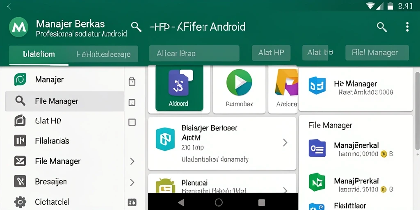Click the Wi-Fi status icon
The width and height of the screenshot is (420, 210).
point(370,6)
